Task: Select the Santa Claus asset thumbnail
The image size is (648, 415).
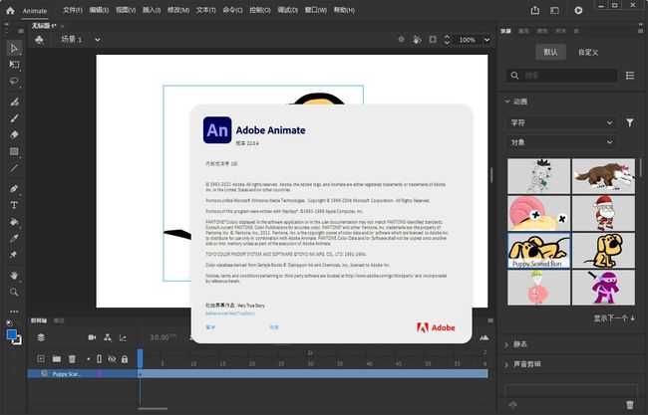Action: (603, 213)
